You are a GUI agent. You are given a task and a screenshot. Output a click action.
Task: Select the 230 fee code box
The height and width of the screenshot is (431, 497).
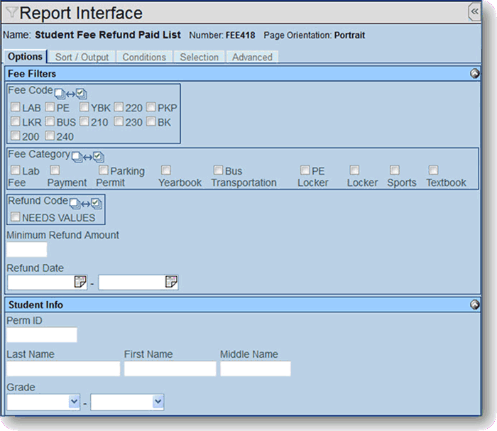point(119,121)
